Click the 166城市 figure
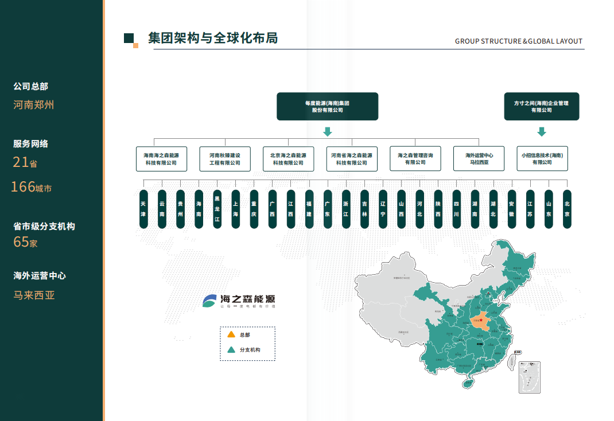The width and height of the screenshot is (614, 421). pyautogui.click(x=32, y=187)
